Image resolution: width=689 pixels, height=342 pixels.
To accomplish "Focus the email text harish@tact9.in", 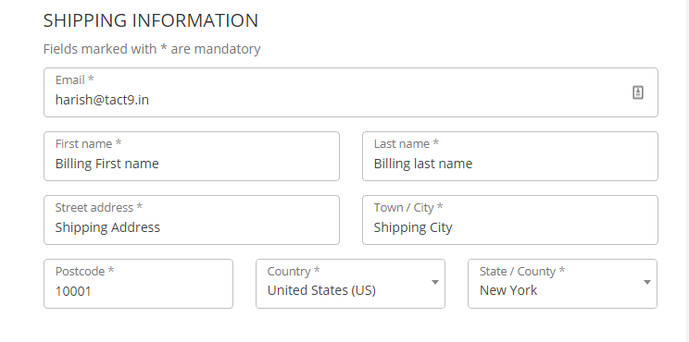I will coord(102,100).
